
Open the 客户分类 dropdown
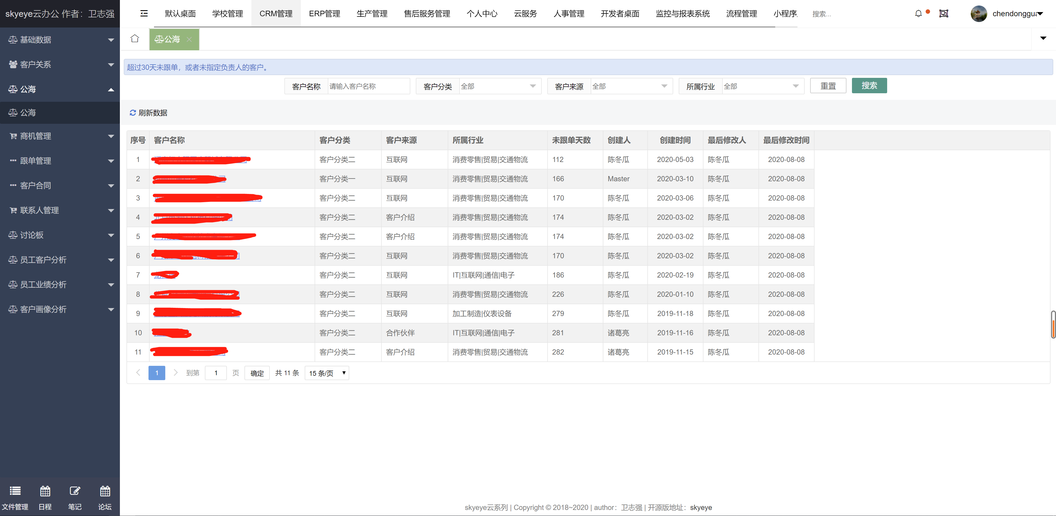pos(500,86)
